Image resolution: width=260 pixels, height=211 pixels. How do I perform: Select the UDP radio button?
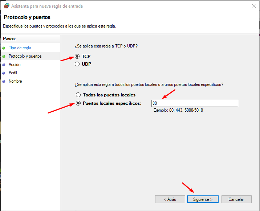pos(77,64)
